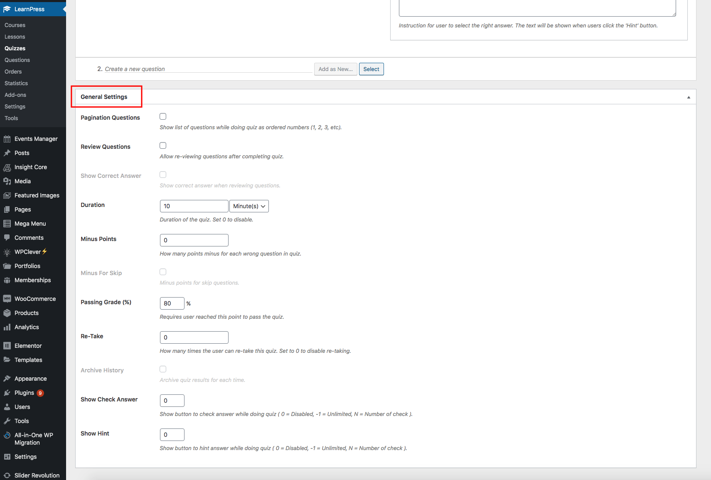Image resolution: width=711 pixels, height=480 pixels.
Task: Click the All-in-One WP Migration icon
Action: coord(7,435)
